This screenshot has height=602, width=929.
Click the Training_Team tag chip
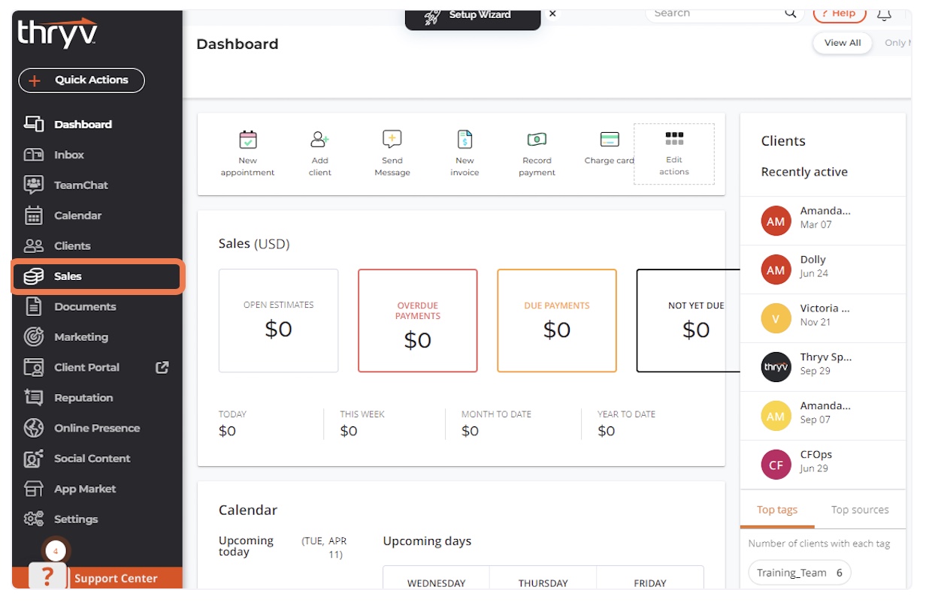coord(800,573)
